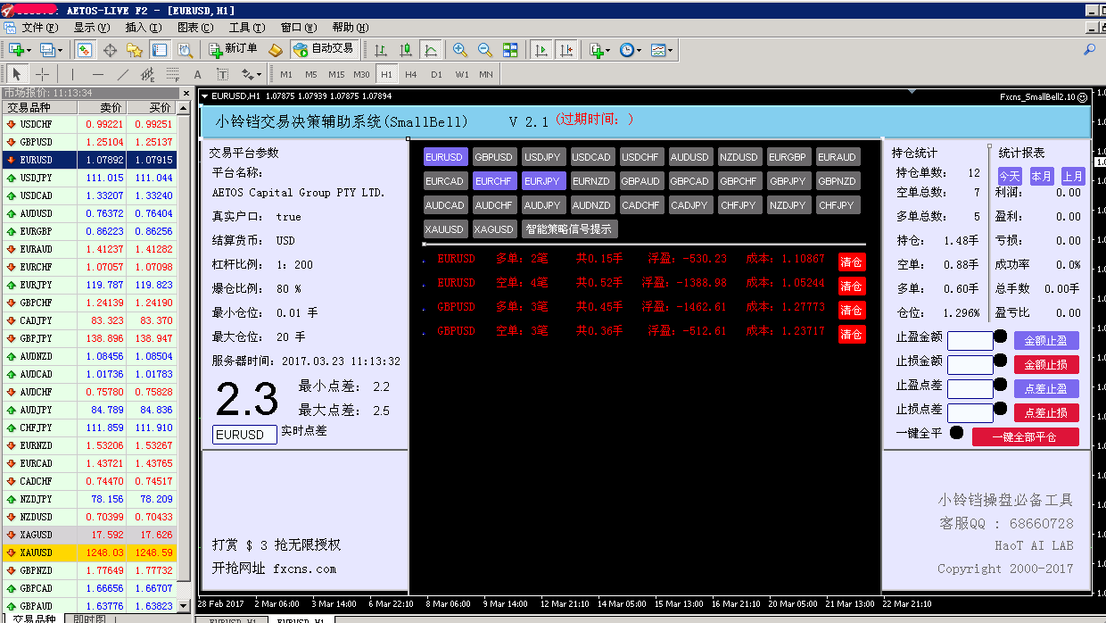1106x623 pixels.
Task: Click 清仓 for EURUSD 多单 2笔 row
Action: (x=852, y=262)
